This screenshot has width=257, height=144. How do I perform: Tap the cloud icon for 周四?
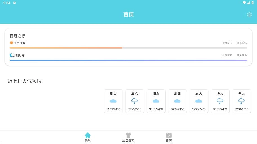[177, 101]
